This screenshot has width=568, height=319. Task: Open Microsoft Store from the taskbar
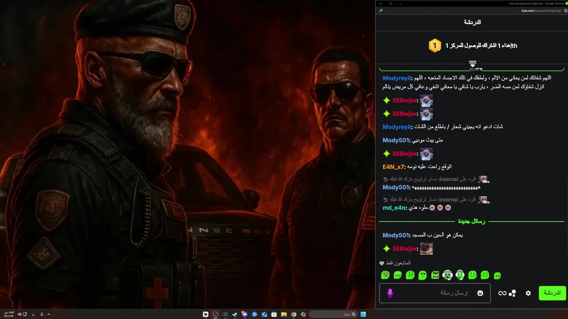274,314
